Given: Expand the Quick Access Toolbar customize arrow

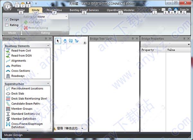Looking at the screenshot, I should 36,4.
